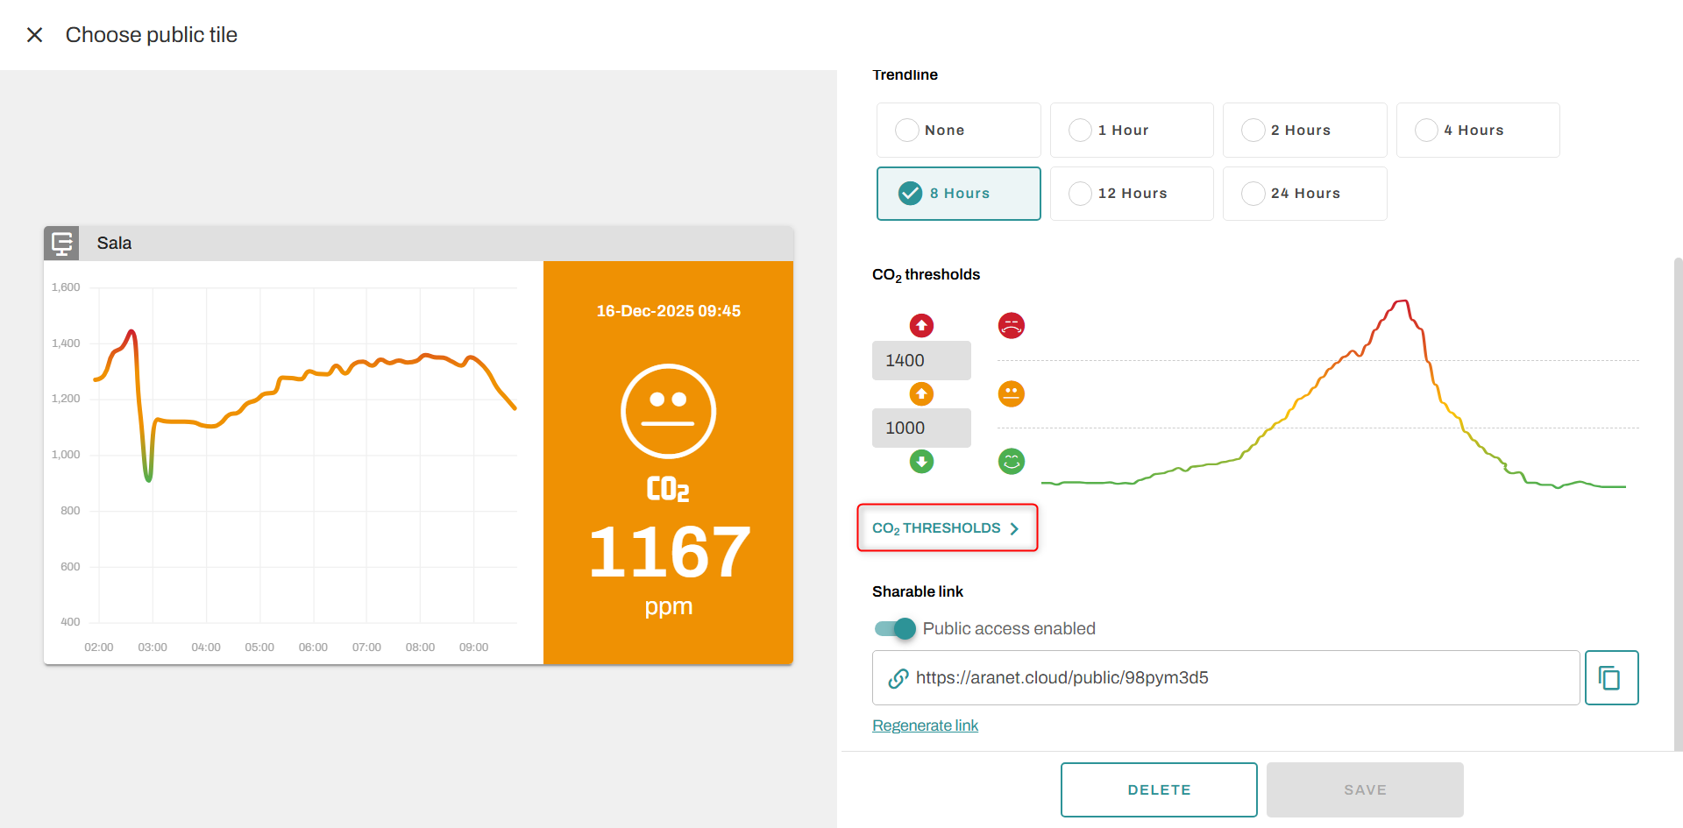Expand the CO₂ THRESHOLDS section
Viewport: 1683px width, 828px height.
coord(947,528)
